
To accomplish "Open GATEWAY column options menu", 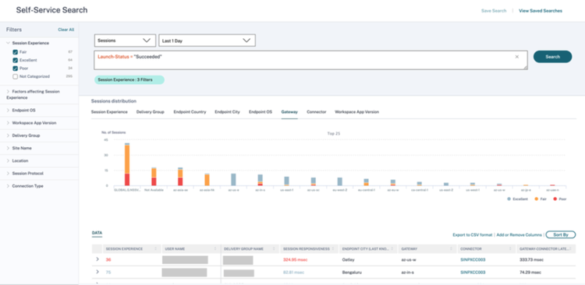I will click(451, 248).
